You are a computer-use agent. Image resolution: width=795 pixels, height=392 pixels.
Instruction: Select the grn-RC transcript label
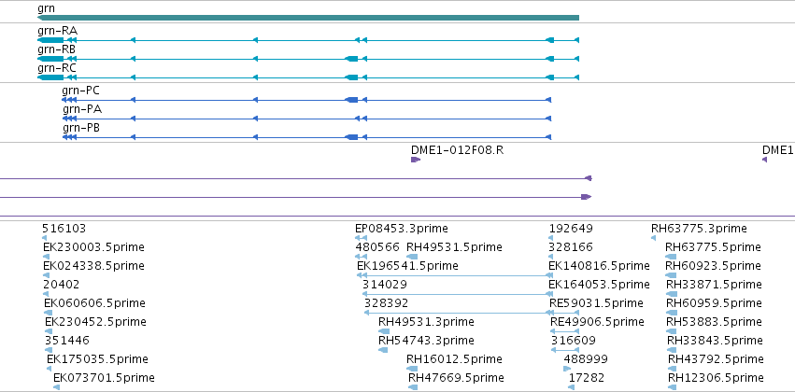pyautogui.click(x=57, y=68)
